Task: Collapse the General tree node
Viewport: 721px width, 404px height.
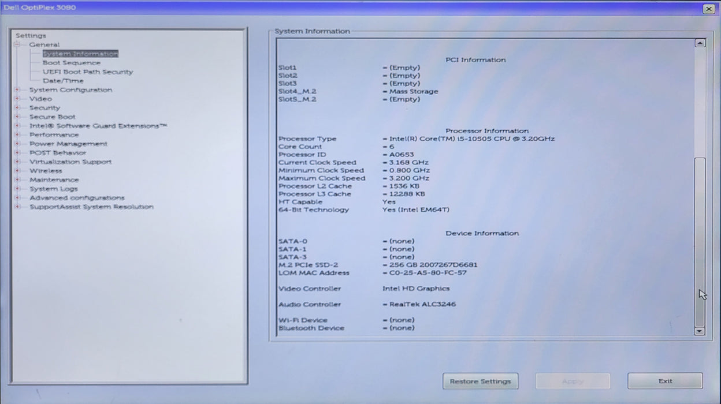Action: point(17,44)
